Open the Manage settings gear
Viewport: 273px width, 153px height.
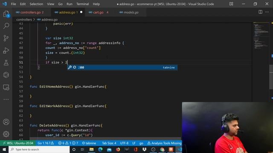tap(6, 134)
